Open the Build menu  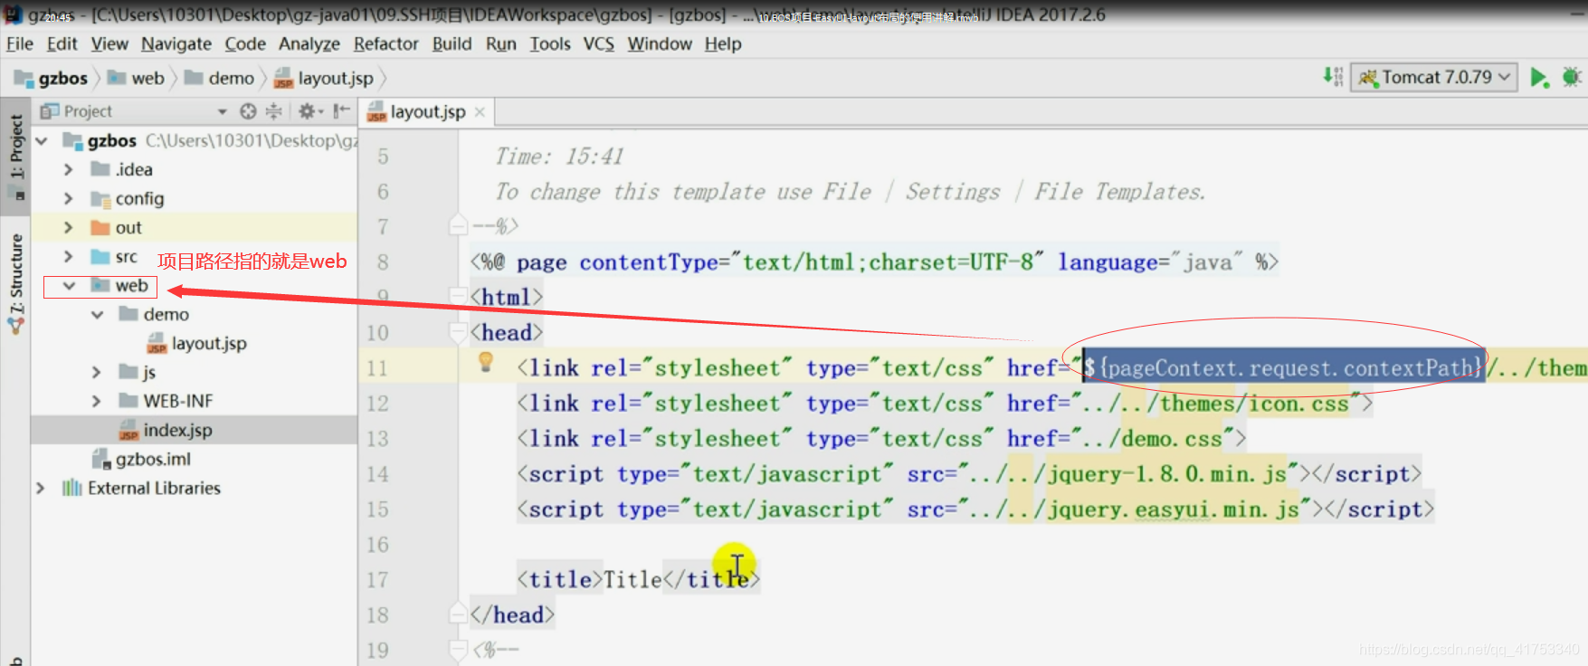tap(452, 43)
